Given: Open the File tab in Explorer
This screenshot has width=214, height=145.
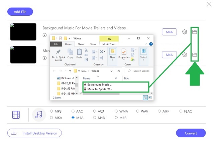Looking at the screenshot, I should coord(56,44).
